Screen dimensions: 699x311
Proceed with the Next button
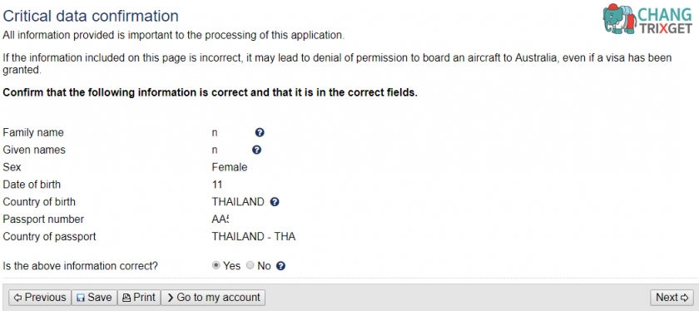pyautogui.click(x=672, y=297)
